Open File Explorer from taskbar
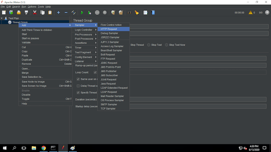The height and width of the screenshot is (152, 271). point(34,148)
